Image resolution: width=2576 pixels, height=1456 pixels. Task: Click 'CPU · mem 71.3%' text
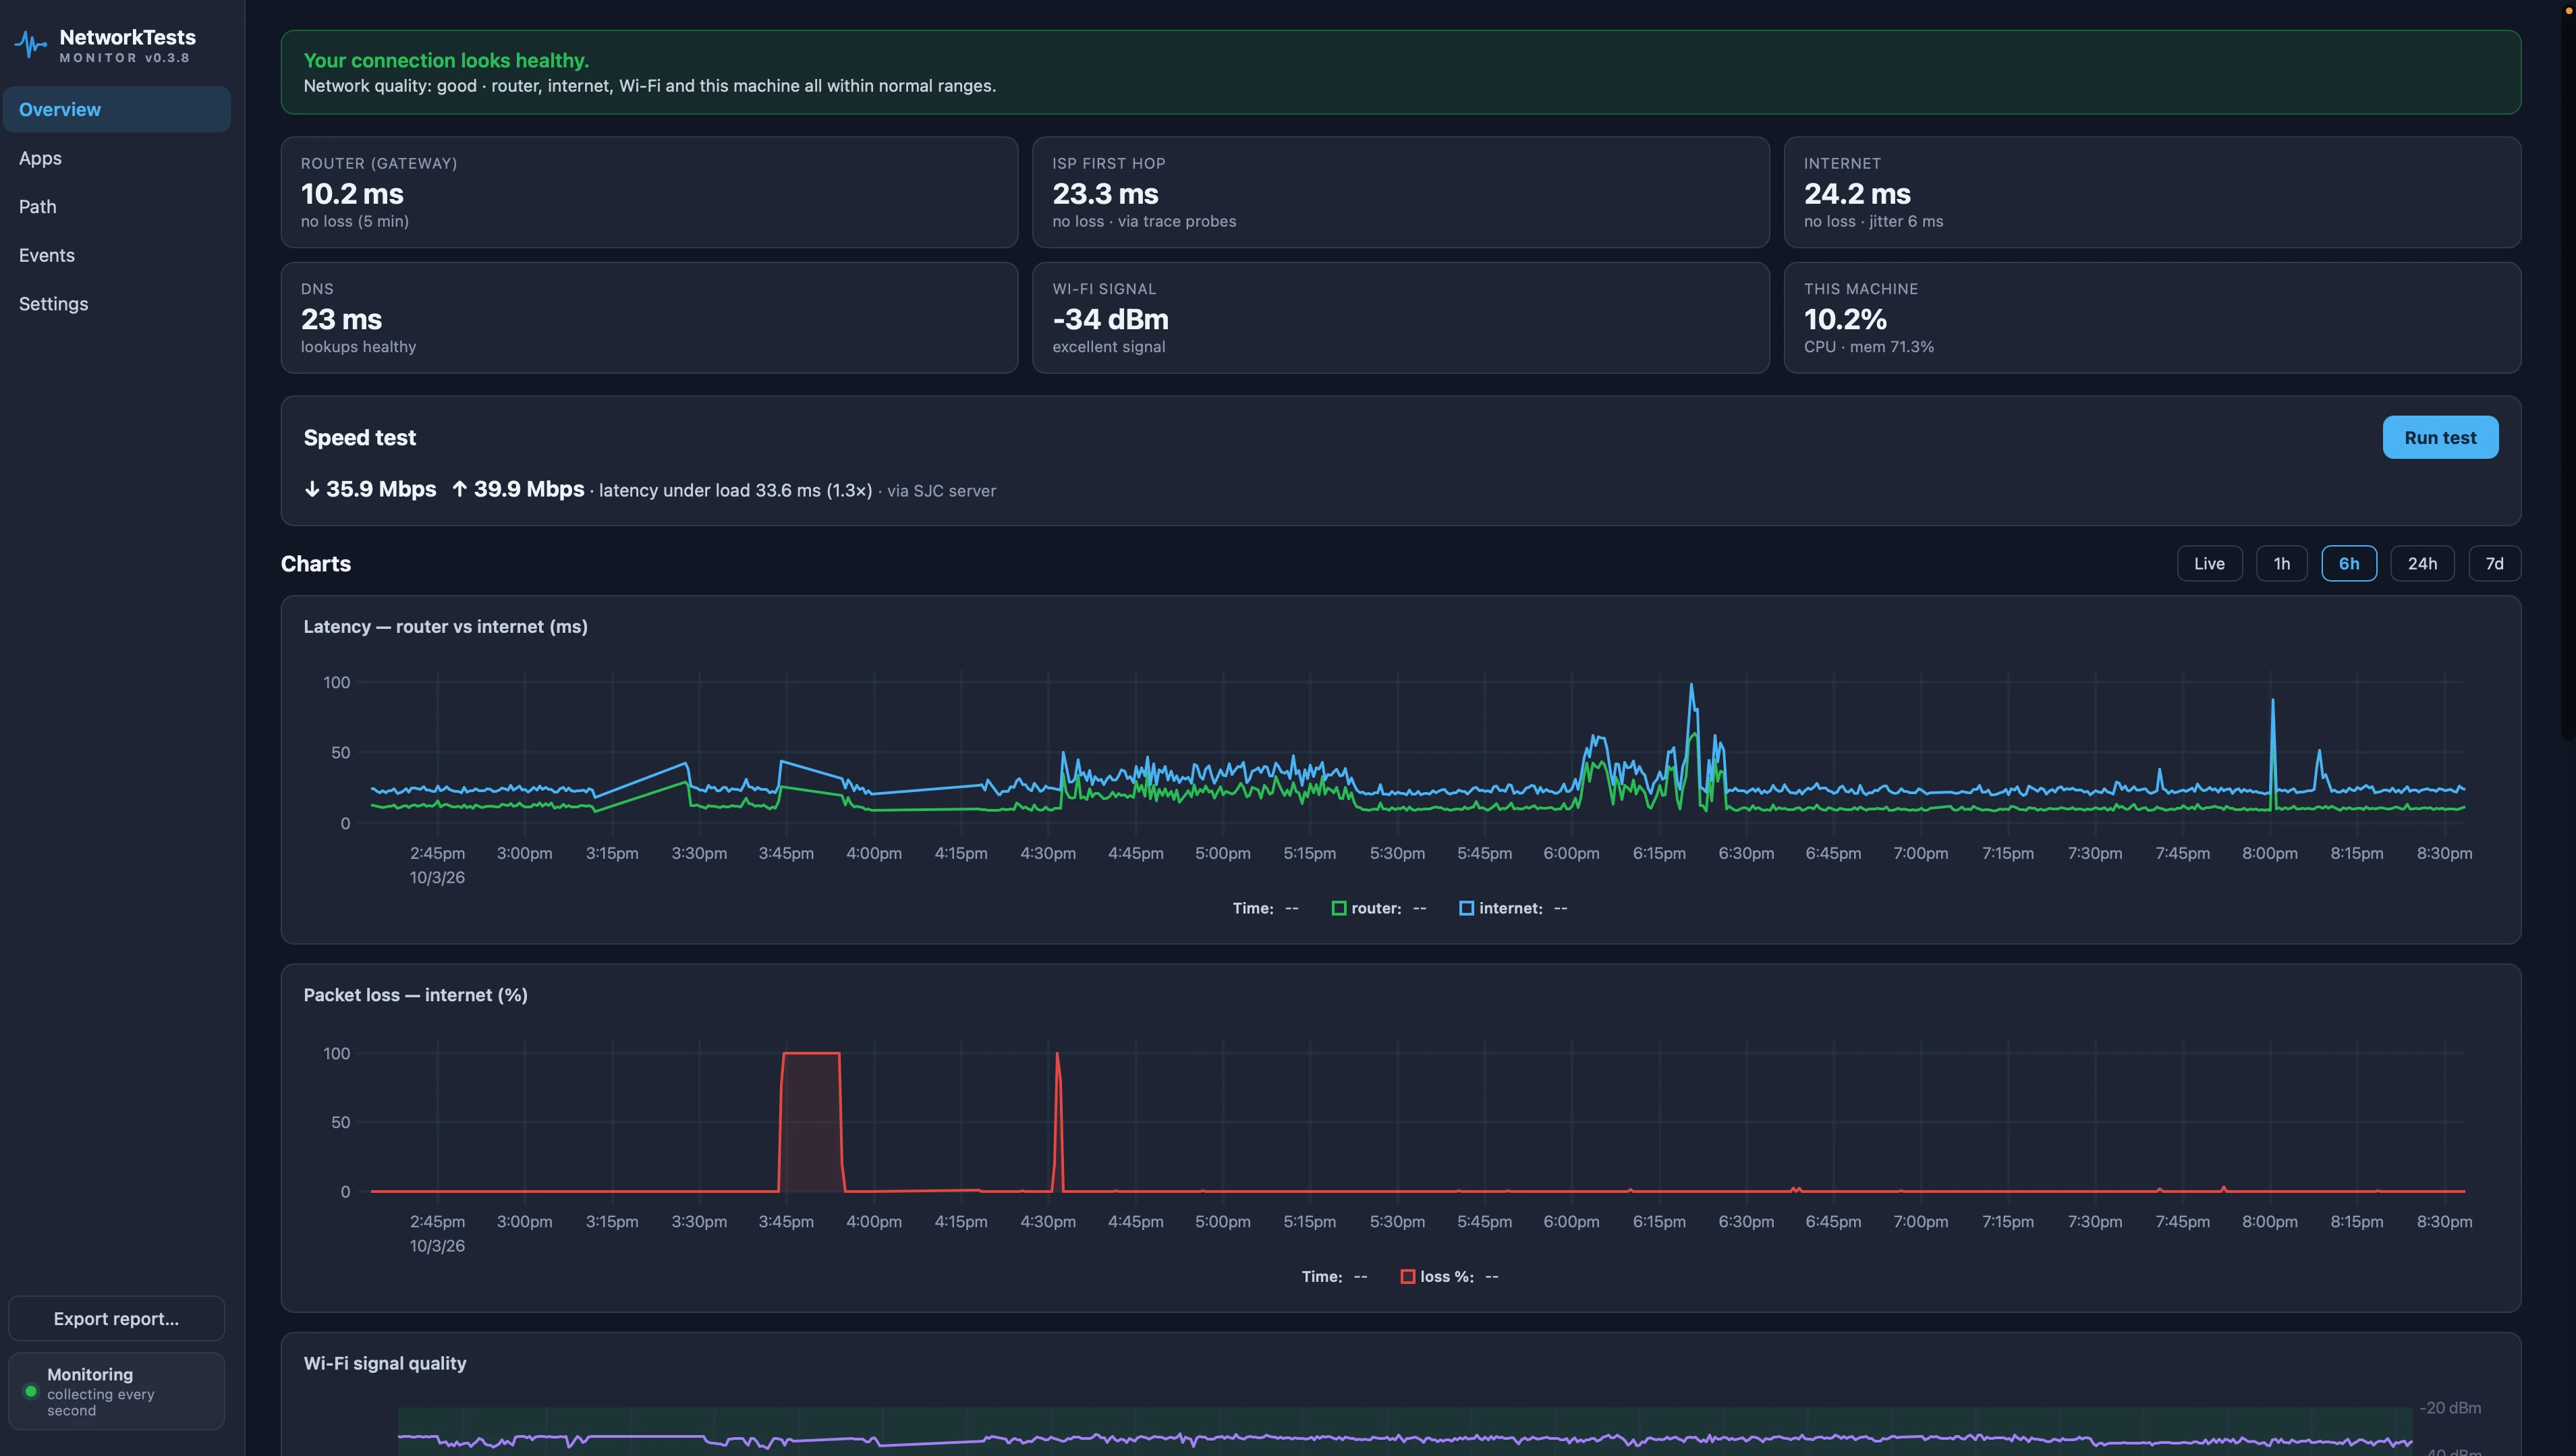coord(1868,347)
